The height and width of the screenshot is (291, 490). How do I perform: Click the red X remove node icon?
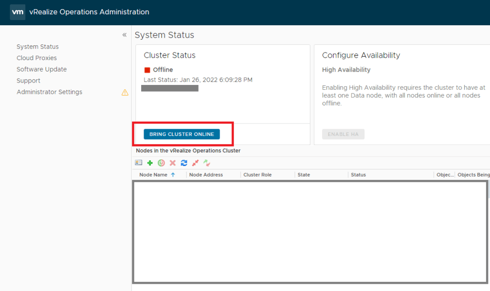[x=173, y=163]
